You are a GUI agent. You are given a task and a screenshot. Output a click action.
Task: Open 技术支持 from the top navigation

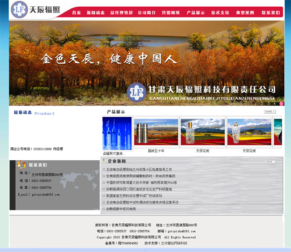[220, 13]
